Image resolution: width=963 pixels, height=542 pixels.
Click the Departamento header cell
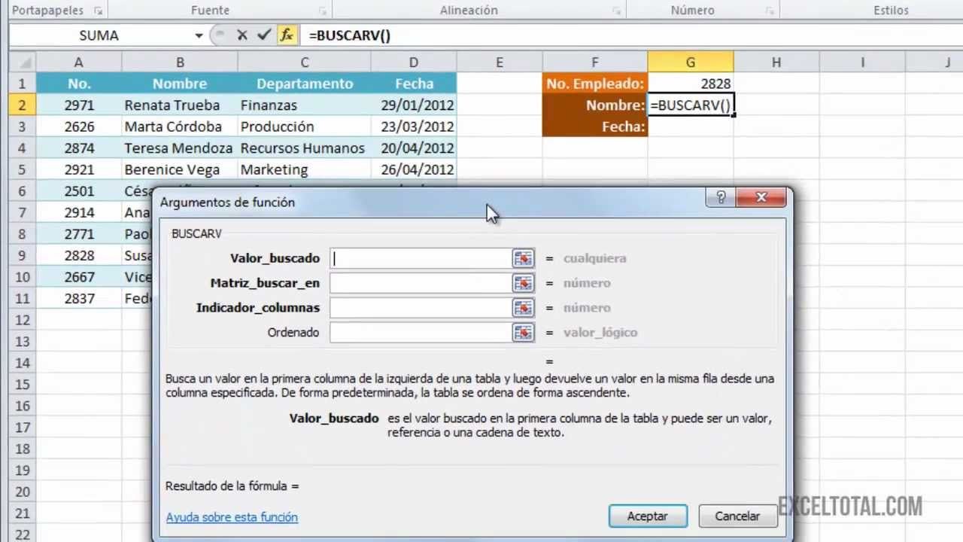[305, 84]
